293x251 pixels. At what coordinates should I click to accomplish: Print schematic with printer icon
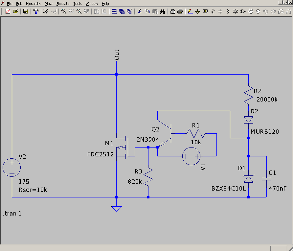point(180,11)
